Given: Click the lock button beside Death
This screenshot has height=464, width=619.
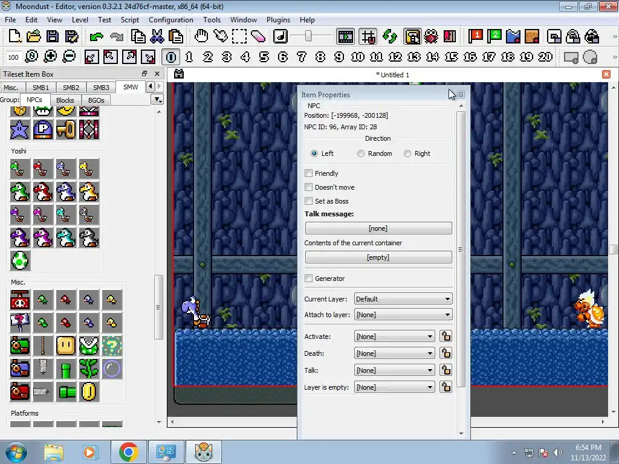Looking at the screenshot, I should point(446,353).
